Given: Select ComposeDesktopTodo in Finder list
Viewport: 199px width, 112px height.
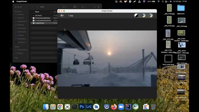Looking at the screenshot, I should click(44, 21).
